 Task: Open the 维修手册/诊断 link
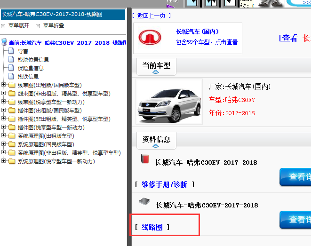click(x=164, y=184)
